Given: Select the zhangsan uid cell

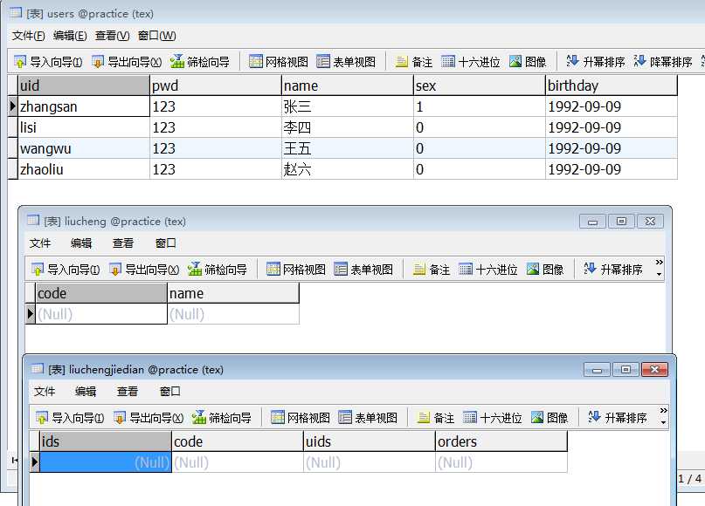Looking at the screenshot, I should [x=84, y=106].
